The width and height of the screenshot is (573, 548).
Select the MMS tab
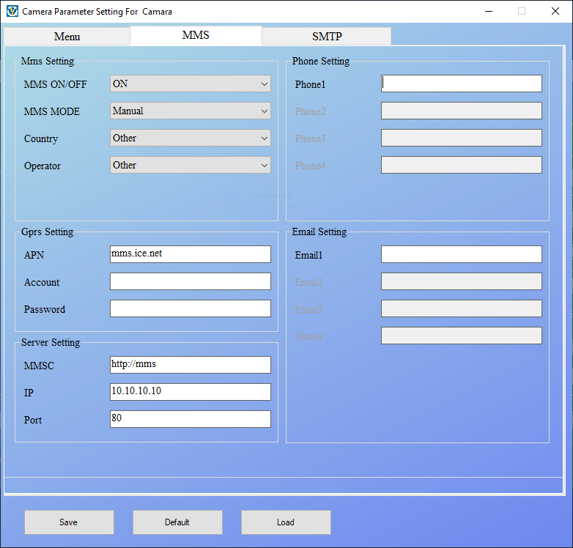click(x=196, y=35)
